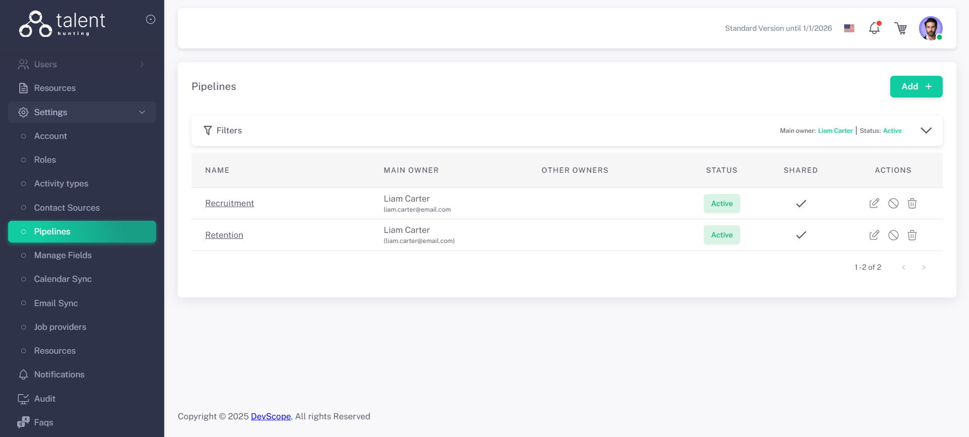Delete the Recruitment pipeline
Screen dimensions: 969x437
[912, 203]
